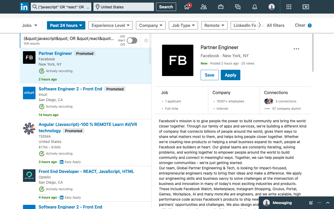The width and height of the screenshot is (334, 209).
Task: Click the keyword search field
Action: pyautogui.click(x=61, y=7)
